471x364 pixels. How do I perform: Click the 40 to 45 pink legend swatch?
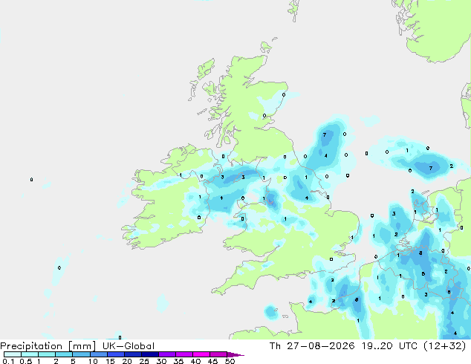click(201, 354)
